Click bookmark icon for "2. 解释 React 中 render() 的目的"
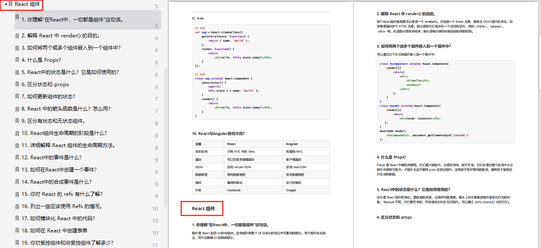 17,36
